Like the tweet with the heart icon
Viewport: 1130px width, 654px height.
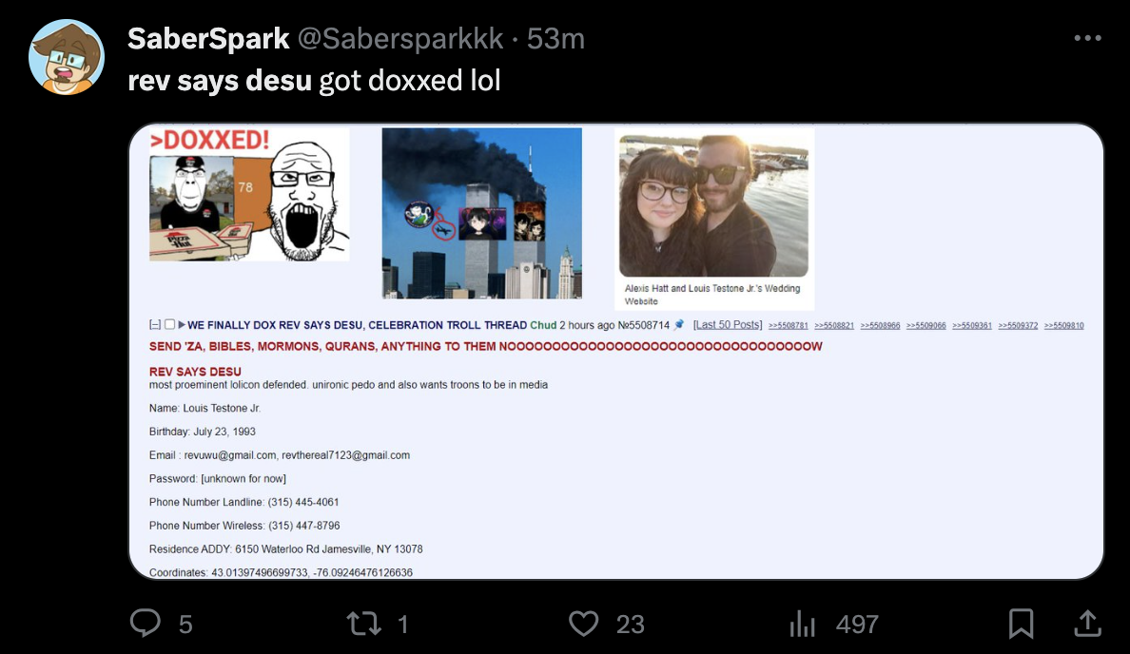[x=584, y=623]
